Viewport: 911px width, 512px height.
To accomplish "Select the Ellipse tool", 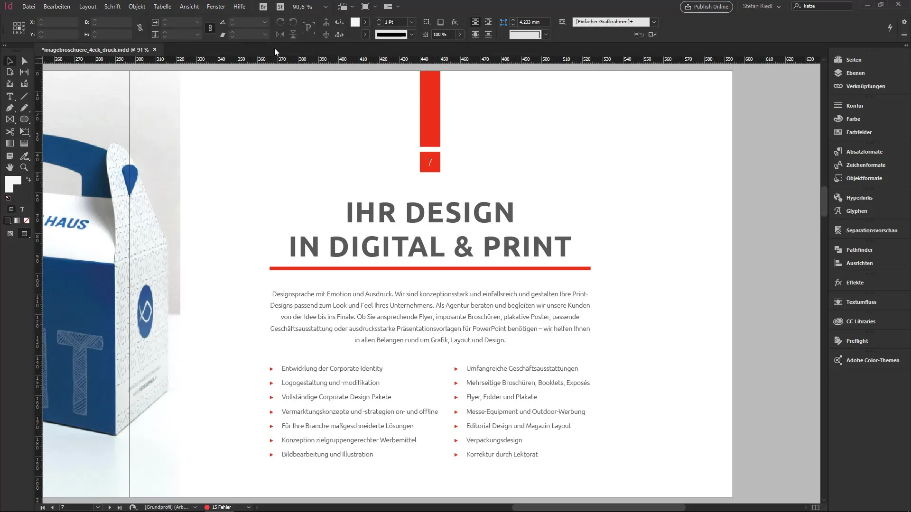I will coord(24,119).
